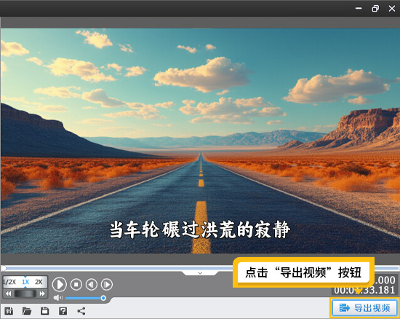This screenshot has width=400, height=319.
Task: Click the video preview frame
Action: coord(200,141)
